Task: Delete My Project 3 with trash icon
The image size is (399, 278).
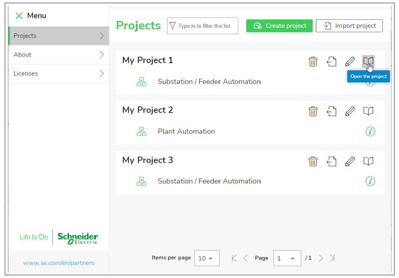Action: [x=313, y=161]
